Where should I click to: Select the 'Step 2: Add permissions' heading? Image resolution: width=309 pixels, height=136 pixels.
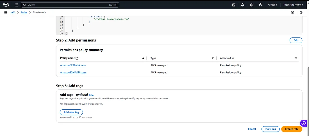click(76, 40)
